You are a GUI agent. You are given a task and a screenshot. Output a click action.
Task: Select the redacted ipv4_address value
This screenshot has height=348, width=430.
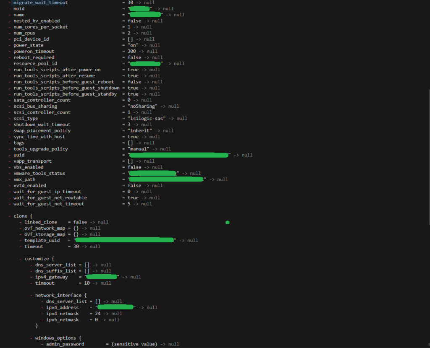(x=115, y=307)
